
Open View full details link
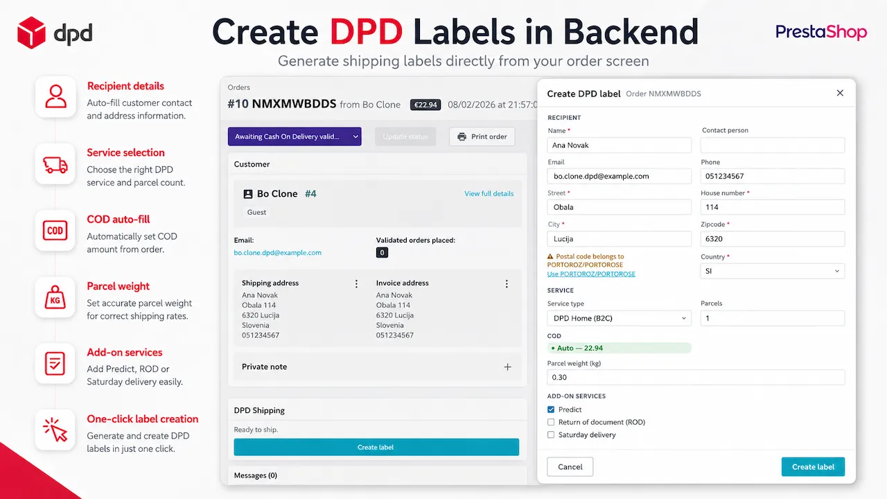[x=489, y=193]
